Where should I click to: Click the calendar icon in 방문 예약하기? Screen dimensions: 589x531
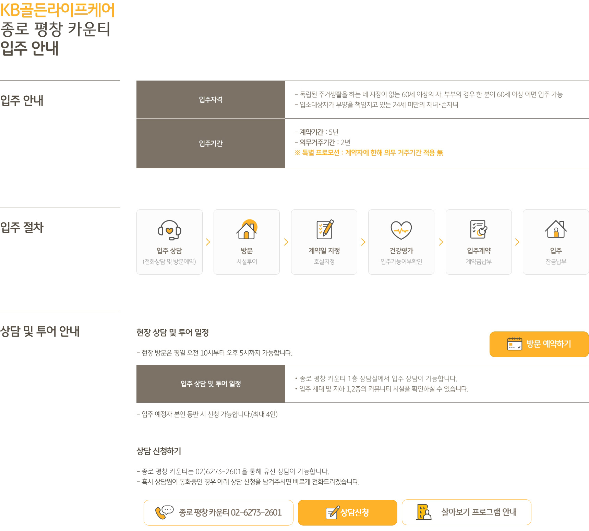[514, 344]
